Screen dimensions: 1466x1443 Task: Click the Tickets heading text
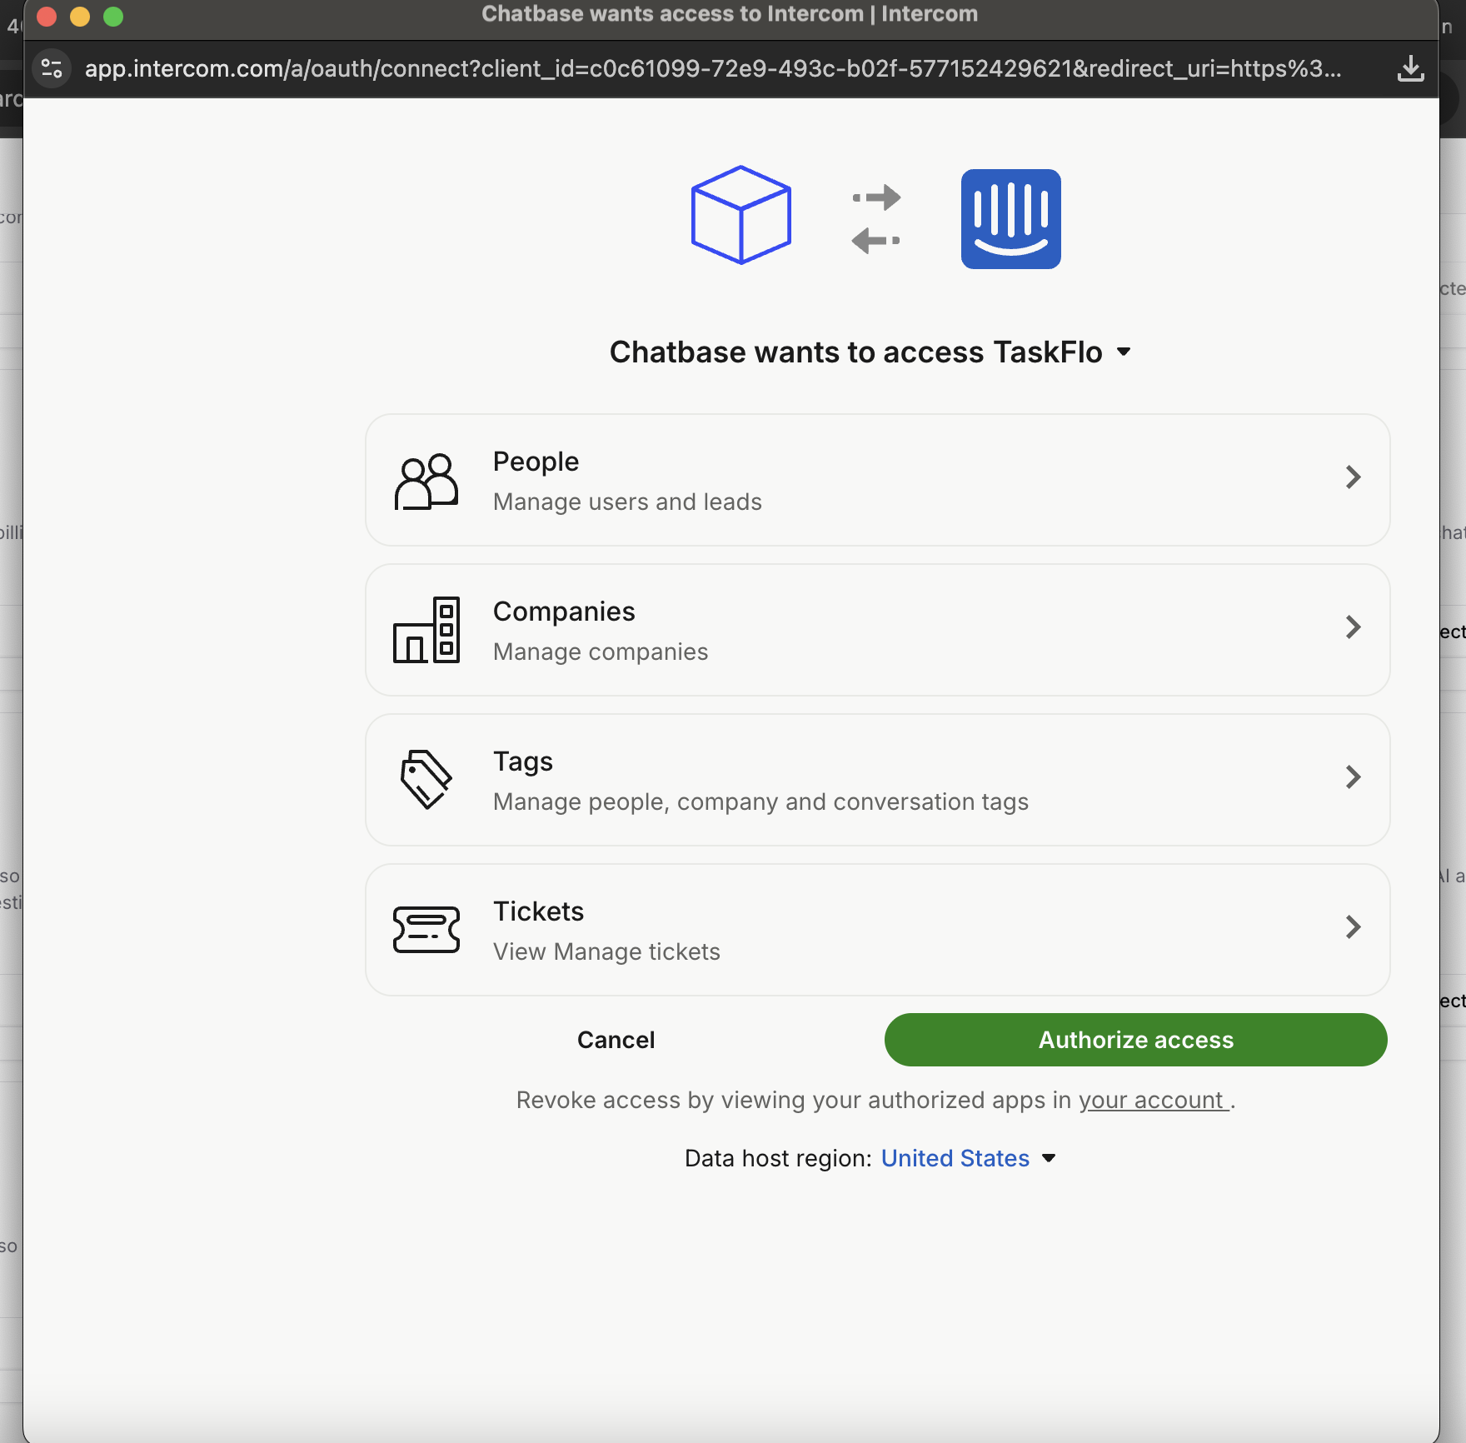(538, 911)
